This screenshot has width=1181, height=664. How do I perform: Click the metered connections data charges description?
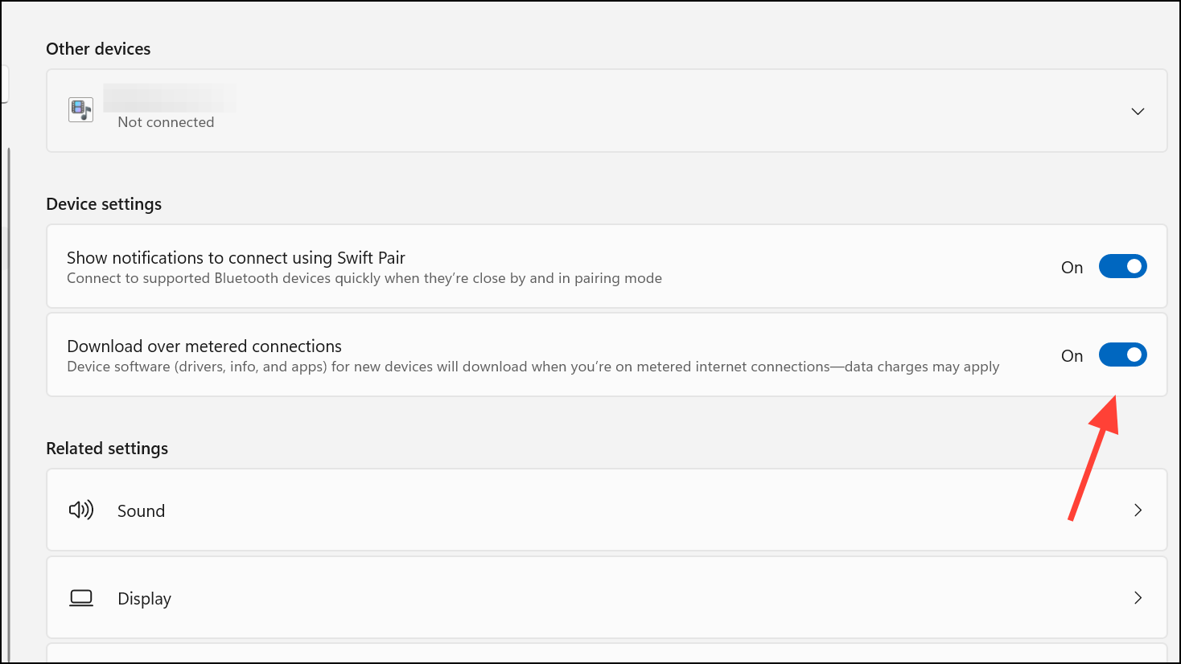coord(533,367)
